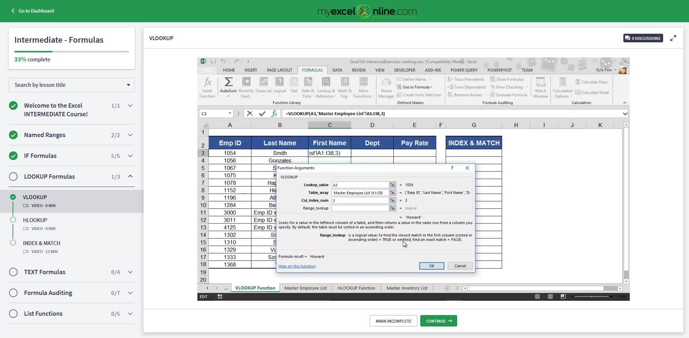
Task: Open the Name Box dropdown arrow
Action: click(x=230, y=113)
